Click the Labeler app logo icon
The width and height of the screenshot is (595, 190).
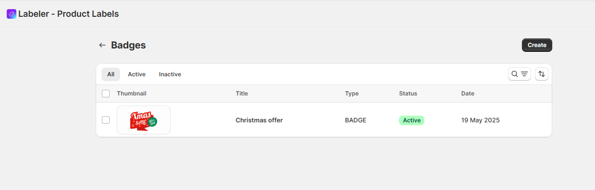(x=12, y=14)
